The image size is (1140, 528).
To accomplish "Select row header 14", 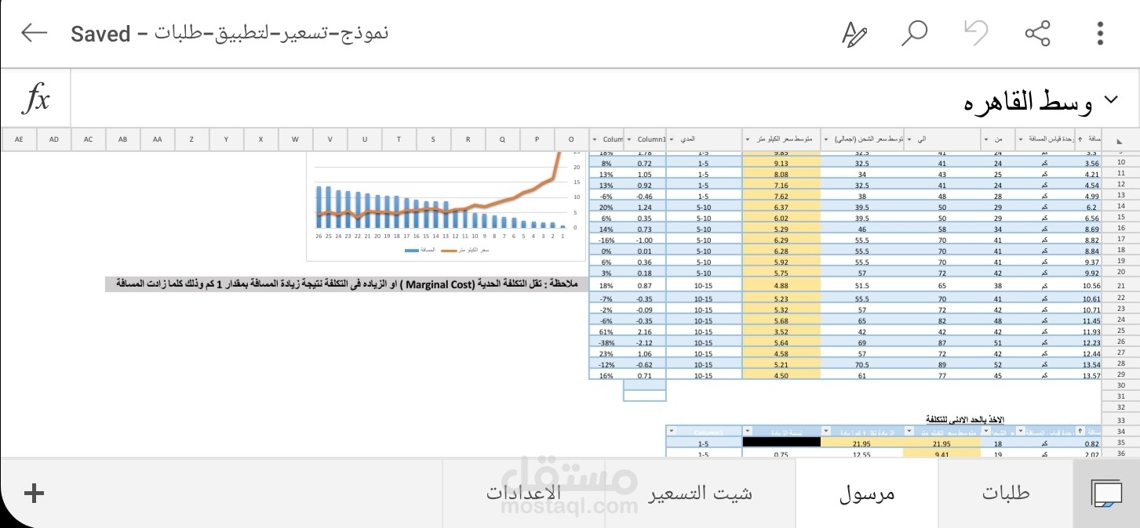I will [1120, 207].
